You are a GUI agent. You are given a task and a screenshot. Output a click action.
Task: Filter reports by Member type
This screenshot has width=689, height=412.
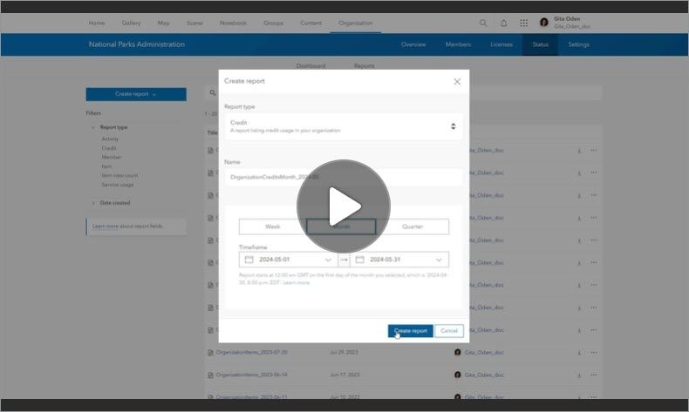(x=112, y=157)
